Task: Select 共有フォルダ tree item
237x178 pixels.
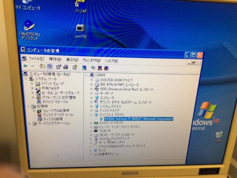Action: click(x=50, y=88)
